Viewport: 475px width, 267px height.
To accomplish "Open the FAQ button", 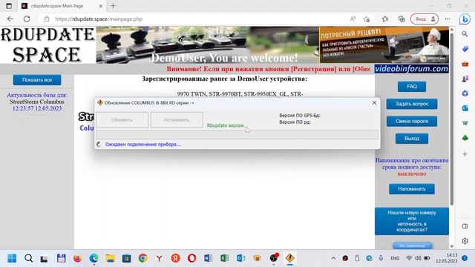I will pyautogui.click(x=412, y=87).
